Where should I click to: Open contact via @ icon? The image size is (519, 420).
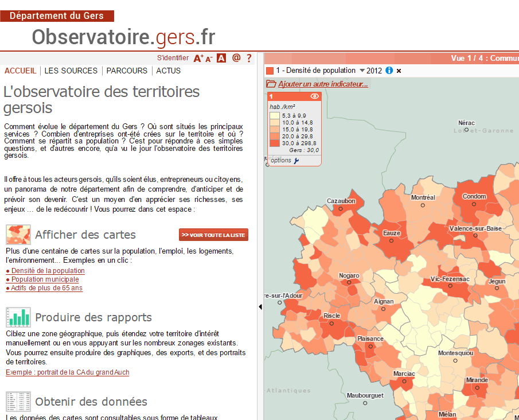tap(236, 58)
